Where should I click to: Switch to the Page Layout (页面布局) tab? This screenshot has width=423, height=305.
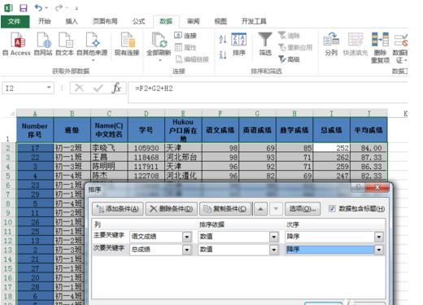(x=105, y=21)
